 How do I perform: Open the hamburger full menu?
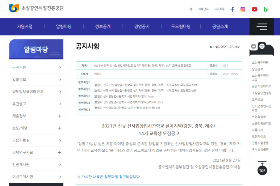pyautogui.click(x=262, y=26)
